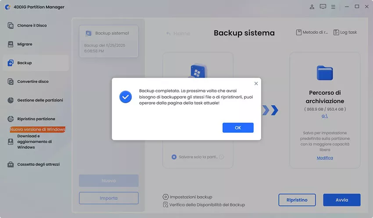
Task: Open the hamburger menu in title bar
Action: click(333, 7)
